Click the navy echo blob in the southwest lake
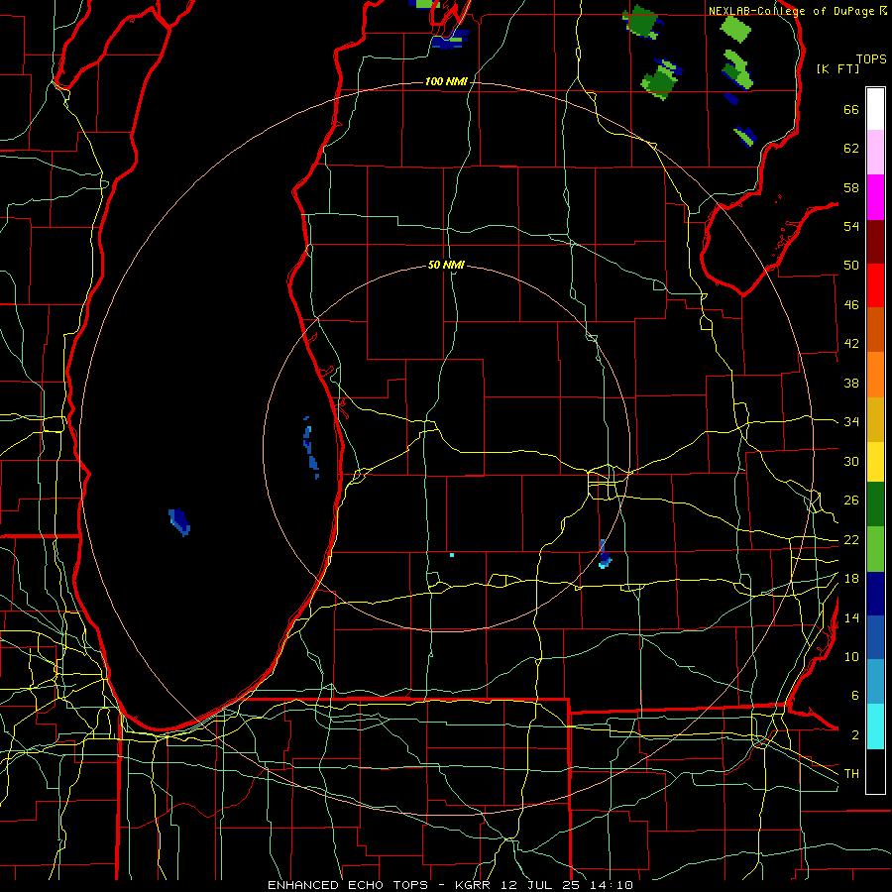 tap(179, 521)
